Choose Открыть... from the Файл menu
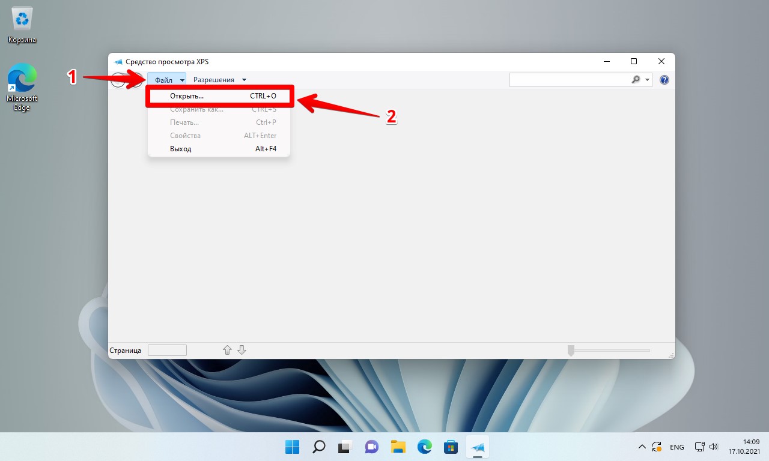769x461 pixels. point(219,96)
